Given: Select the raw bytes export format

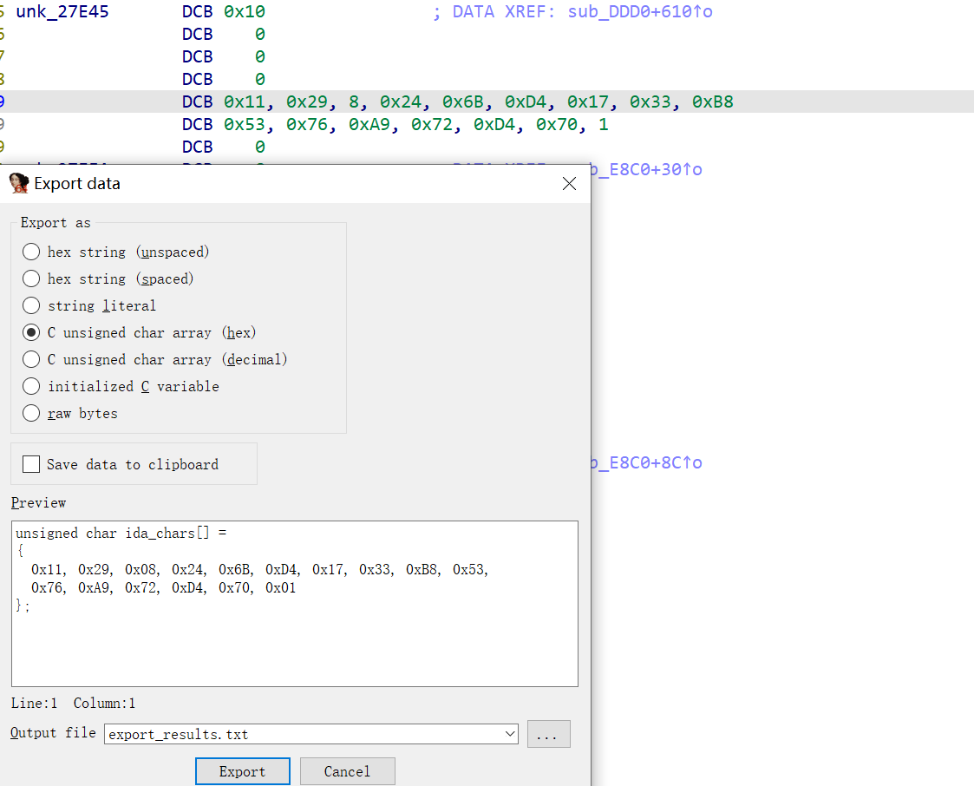Looking at the screenshot, I should tap(32, 414).
